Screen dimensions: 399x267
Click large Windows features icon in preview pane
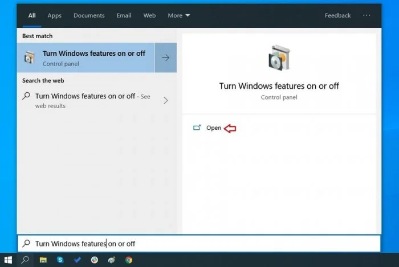click(x=279, y=57)
